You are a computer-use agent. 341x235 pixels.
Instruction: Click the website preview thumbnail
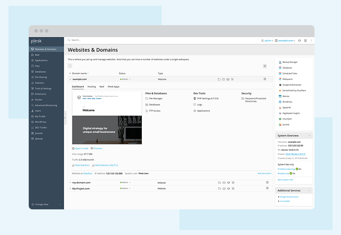[x=107, y=118]
